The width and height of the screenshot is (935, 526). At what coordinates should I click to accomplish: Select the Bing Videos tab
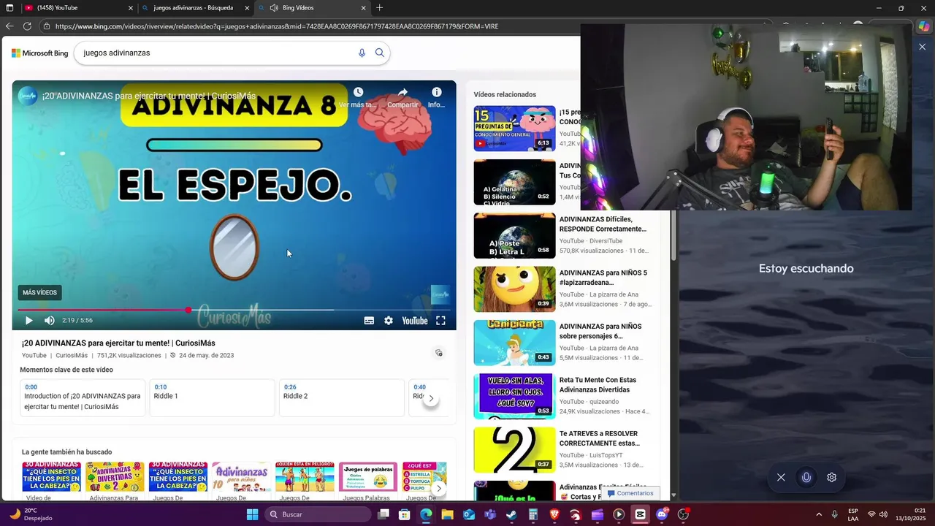click(312, 8)
